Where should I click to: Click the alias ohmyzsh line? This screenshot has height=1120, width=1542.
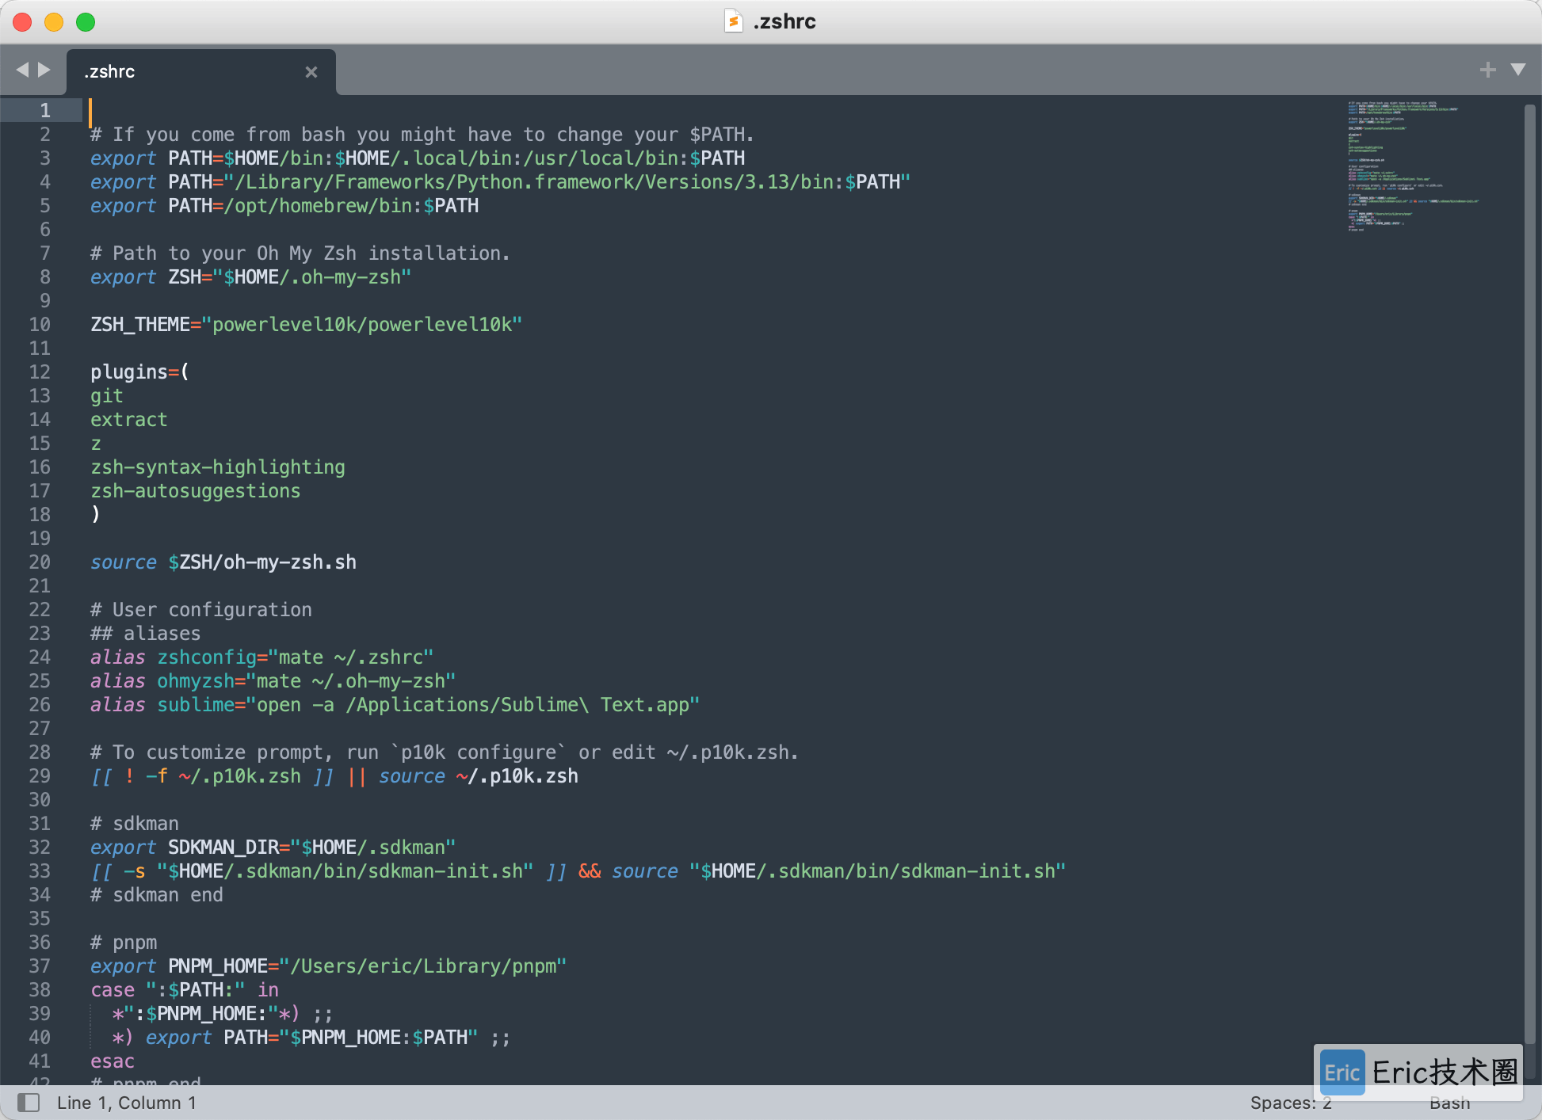click(273, 680)
